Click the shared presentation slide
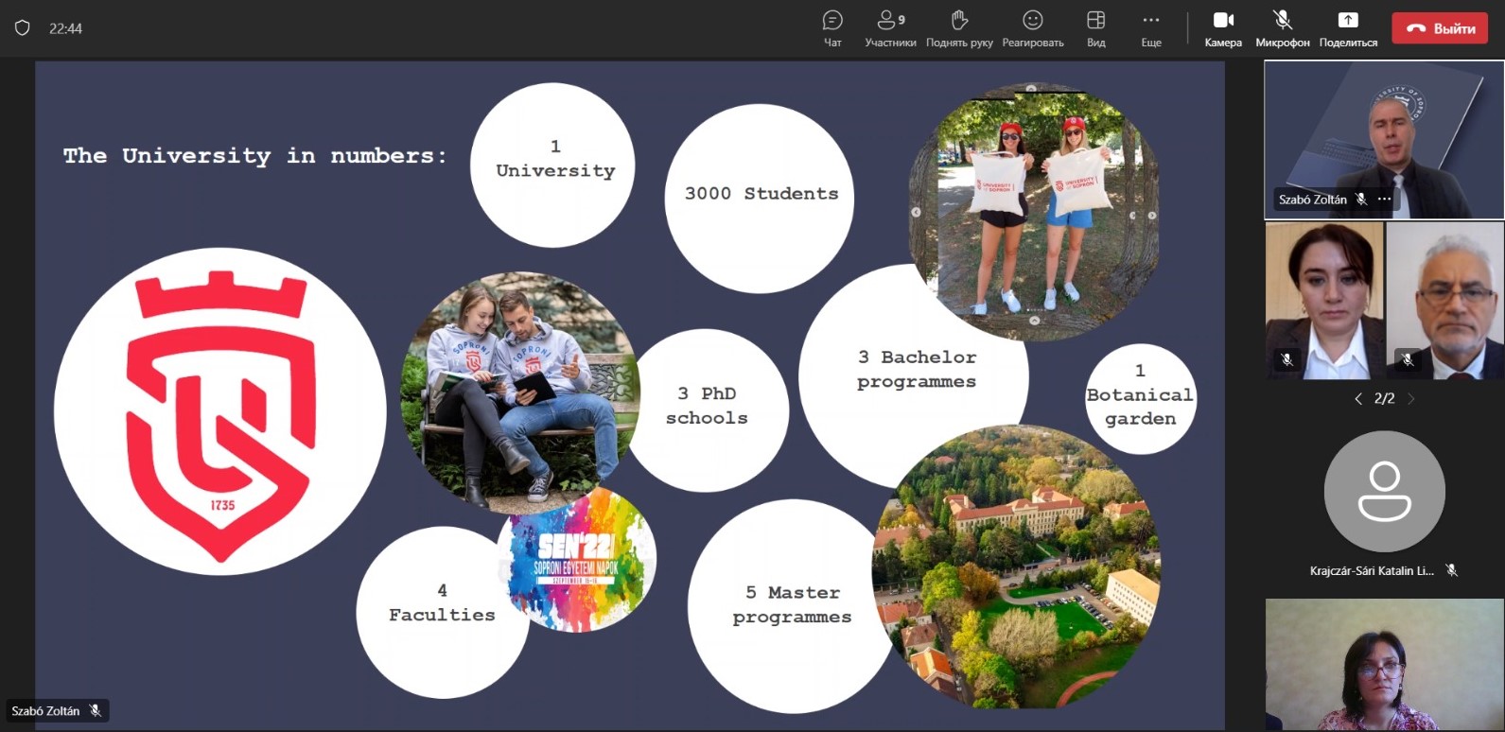 coord(629,395)
